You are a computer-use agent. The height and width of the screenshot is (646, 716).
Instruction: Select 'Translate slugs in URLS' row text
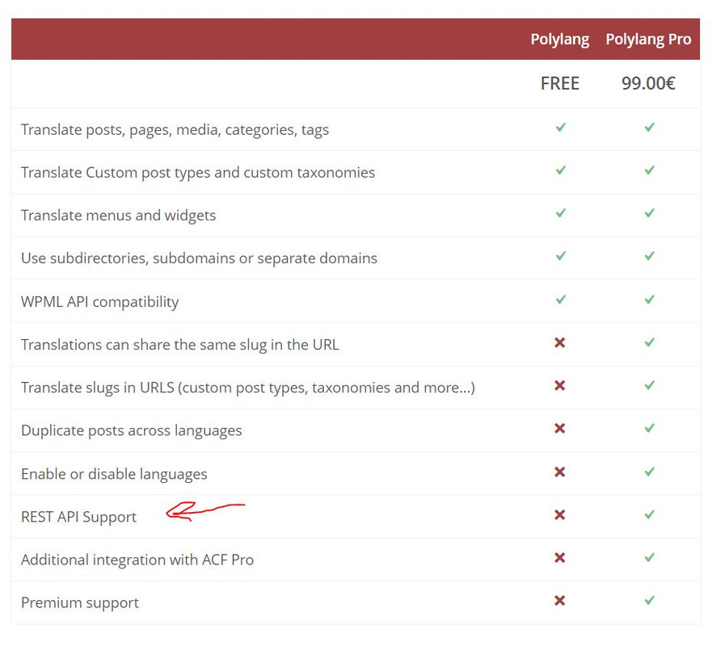98,388
